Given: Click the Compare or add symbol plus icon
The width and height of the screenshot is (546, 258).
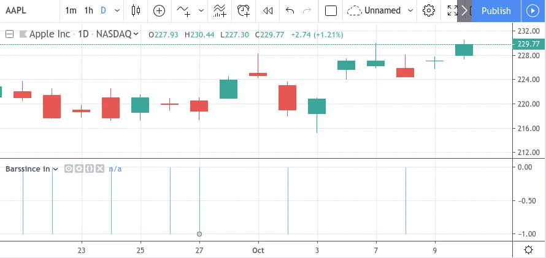Looking at the screenshot, I should point(159,10).
